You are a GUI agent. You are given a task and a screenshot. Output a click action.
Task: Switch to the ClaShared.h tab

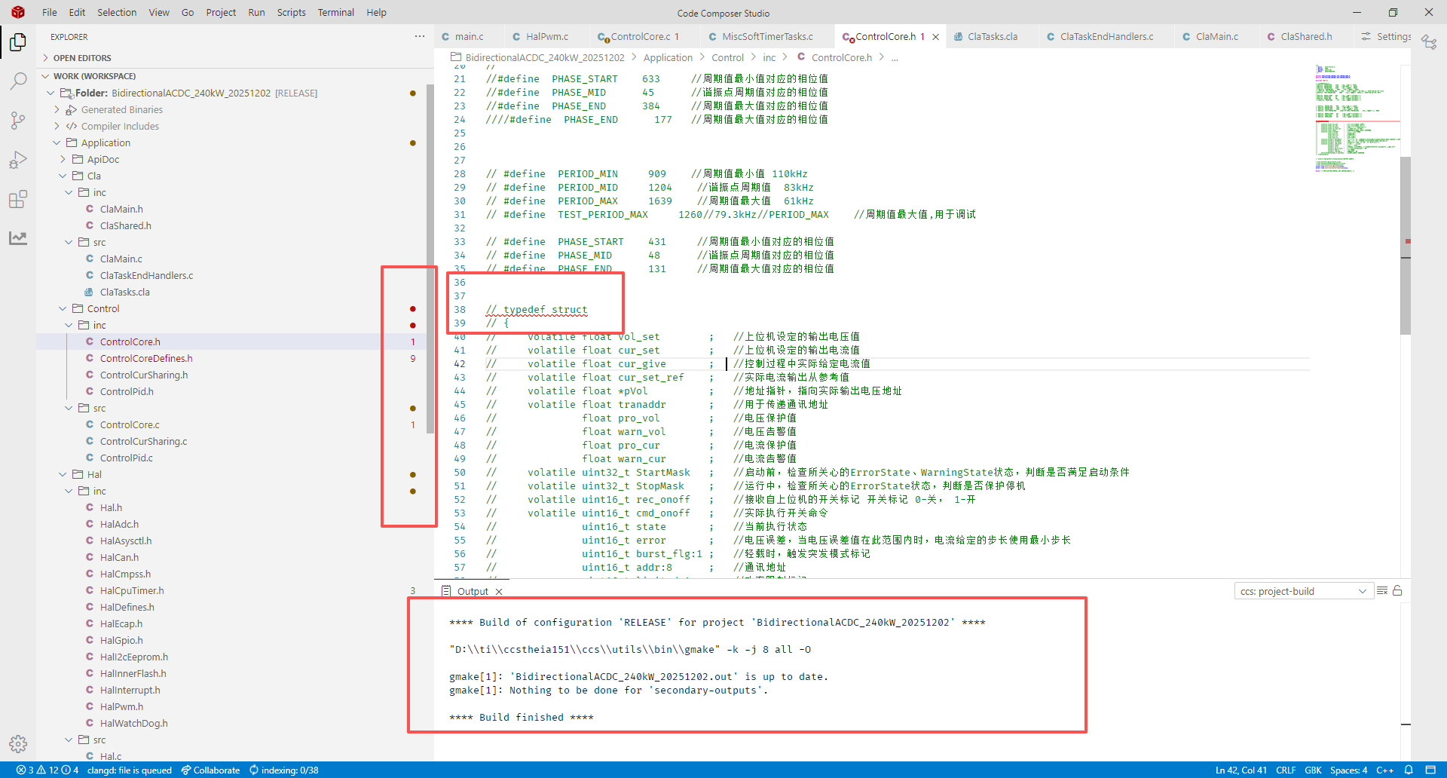point(1306,37)
